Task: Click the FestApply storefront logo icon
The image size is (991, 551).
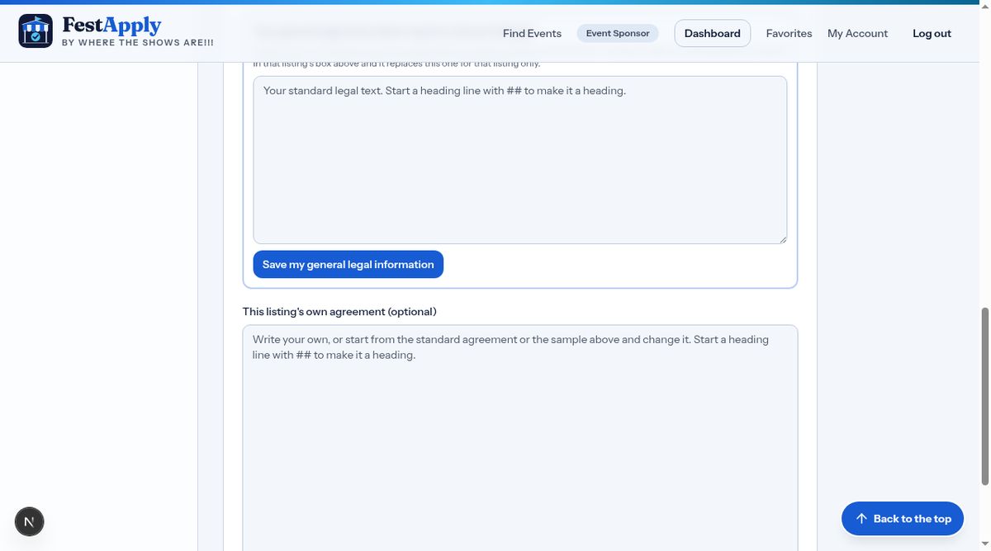Action: click(x=36, y=31)
